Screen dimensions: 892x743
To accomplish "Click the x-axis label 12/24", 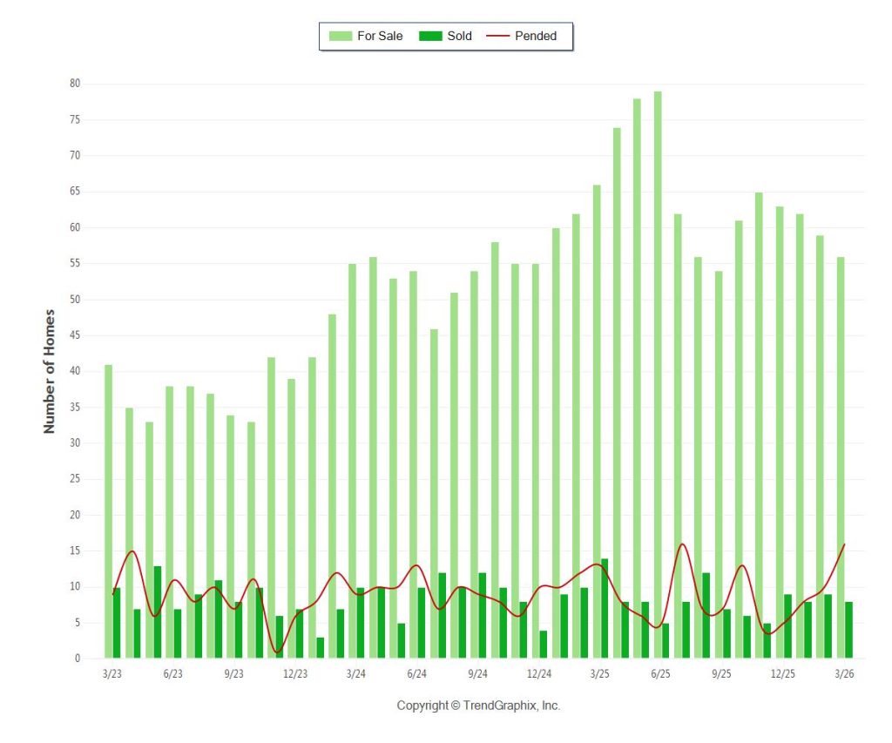I will point(539,673).
